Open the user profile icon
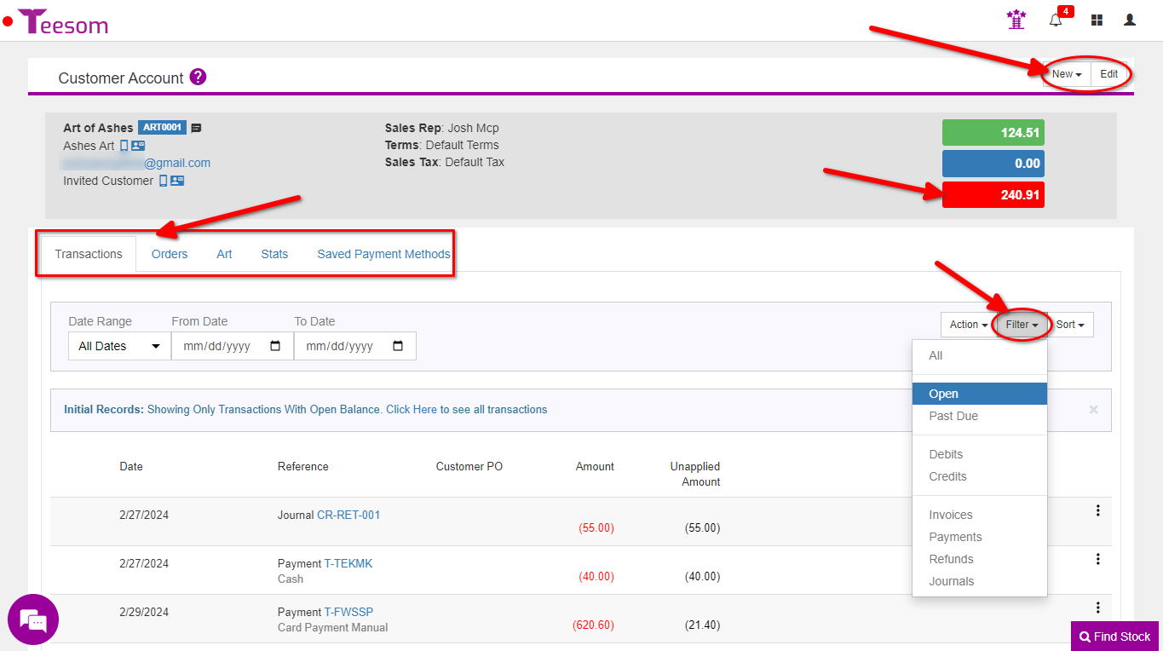Screen dimensions: 1163x651 pos(1130,20)
